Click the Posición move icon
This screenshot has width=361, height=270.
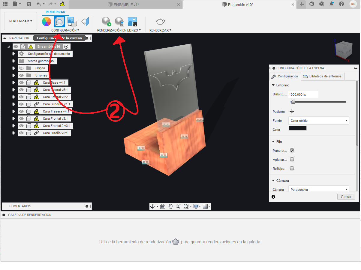click(292, 112)
